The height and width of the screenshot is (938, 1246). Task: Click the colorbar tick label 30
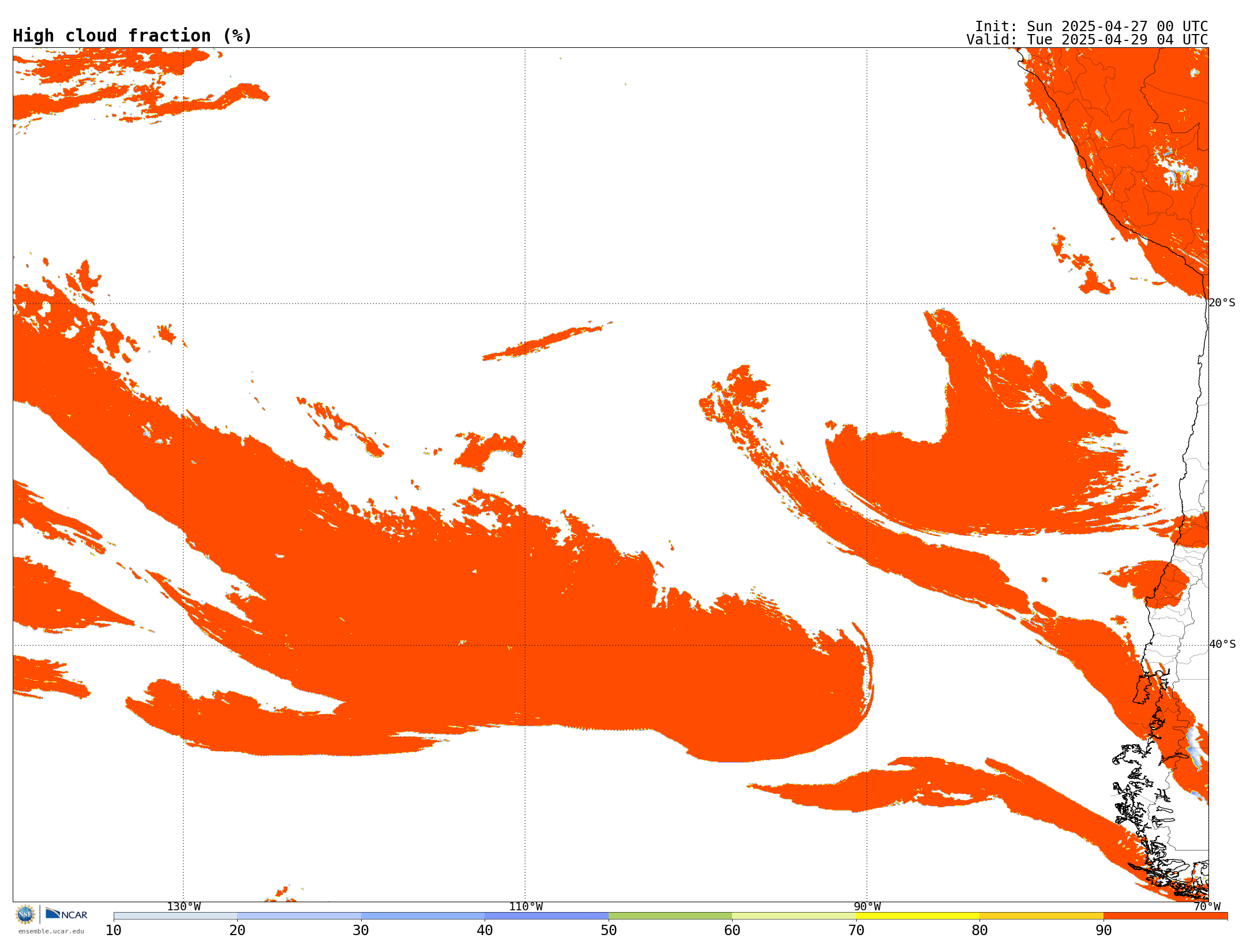[361, 931]
